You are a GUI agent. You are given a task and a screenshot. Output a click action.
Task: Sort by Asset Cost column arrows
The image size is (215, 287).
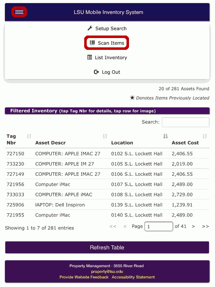pos(205,136)
